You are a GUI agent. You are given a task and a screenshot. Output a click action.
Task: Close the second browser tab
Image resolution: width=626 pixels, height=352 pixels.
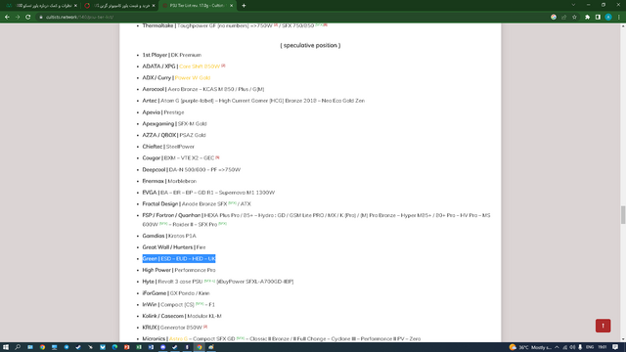[154, 6]
